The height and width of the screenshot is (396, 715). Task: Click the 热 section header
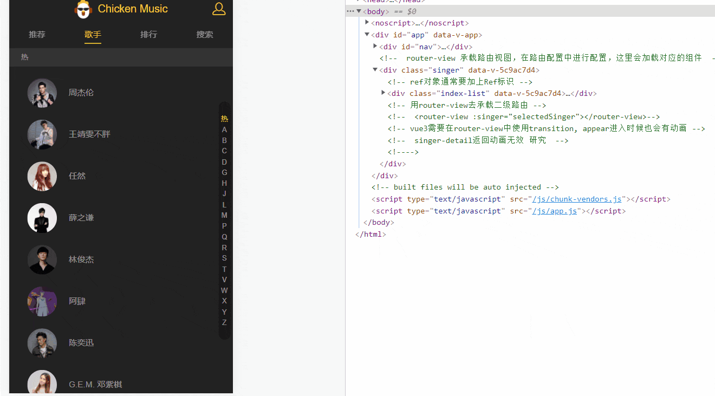click(121, 57)
